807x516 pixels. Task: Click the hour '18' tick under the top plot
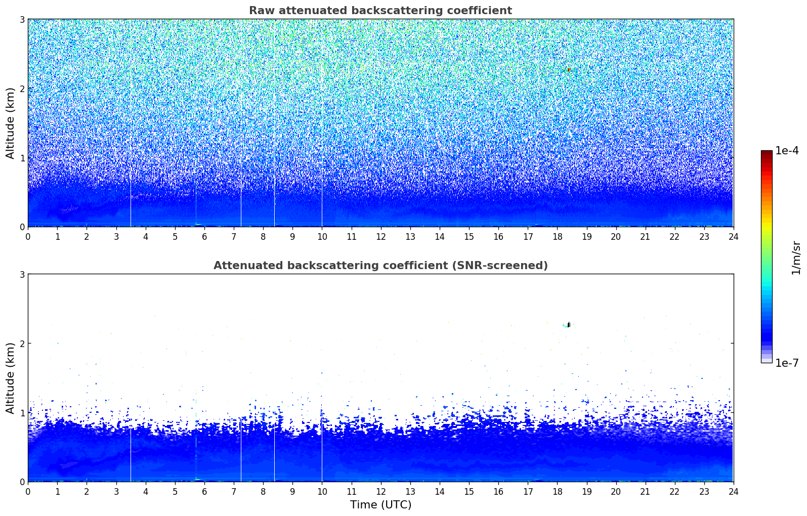click(x=557, y=236)
